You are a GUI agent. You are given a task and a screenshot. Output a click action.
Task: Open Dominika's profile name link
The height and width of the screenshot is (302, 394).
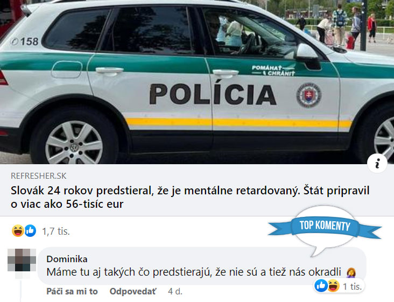[x=67, y=259]
